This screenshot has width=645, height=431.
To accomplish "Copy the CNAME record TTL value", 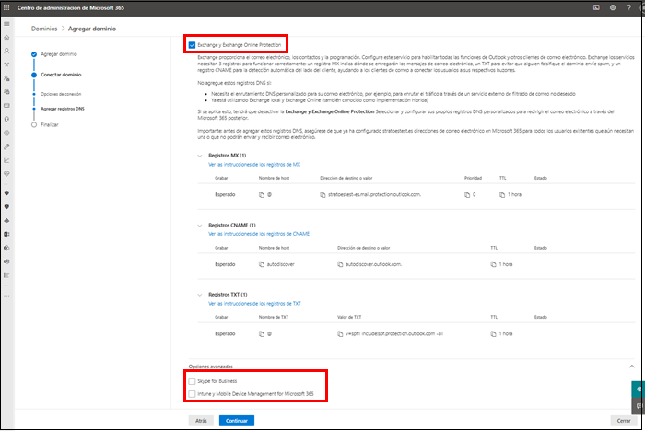I will pos(493,264).
